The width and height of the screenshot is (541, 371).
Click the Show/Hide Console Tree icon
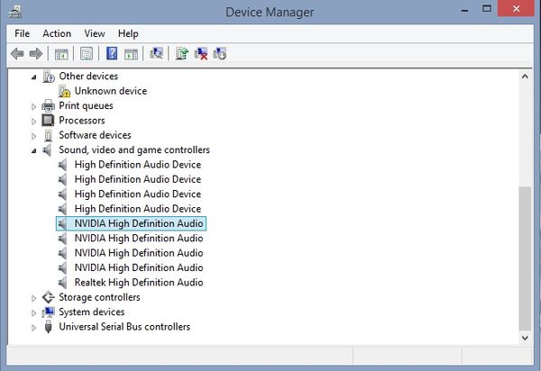pos(62,54)
